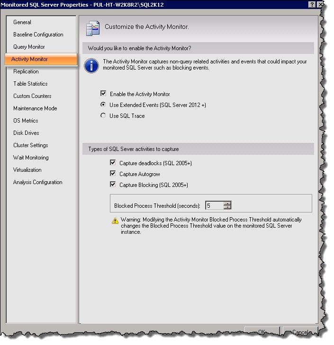Click the 'Customize the Activity Monitor.' heading
This screenshot has width=334, height=345.
[147, 27]
